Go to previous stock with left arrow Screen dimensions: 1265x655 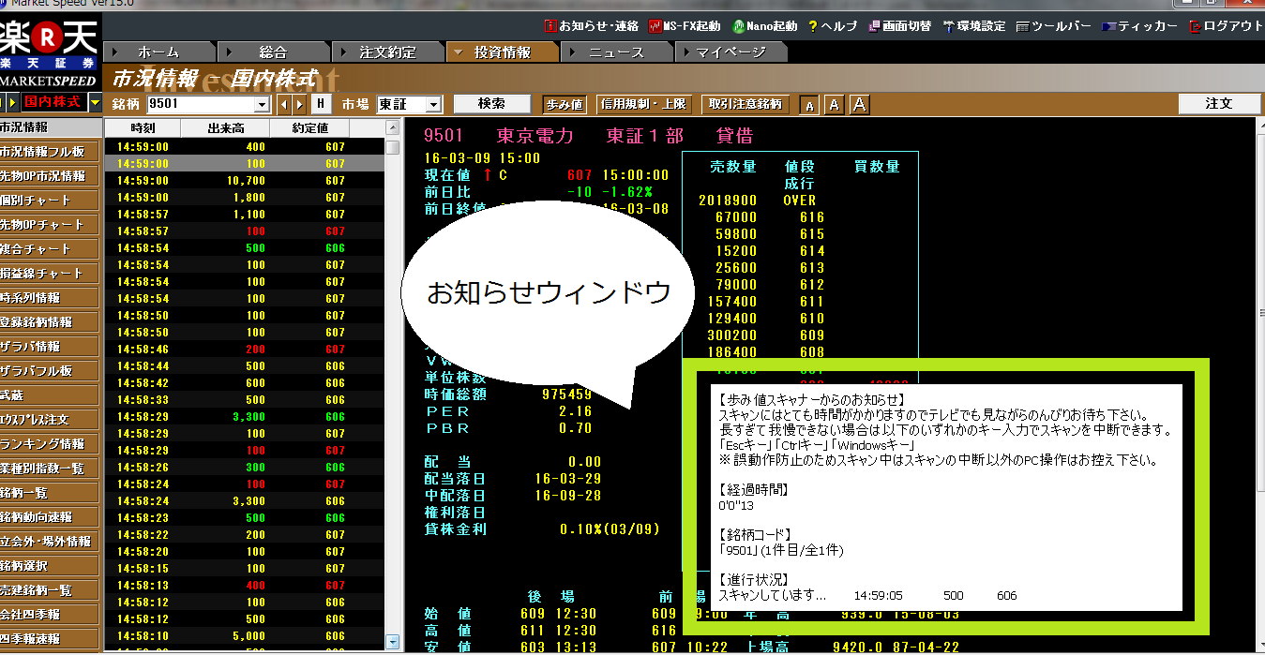(286, 104)
